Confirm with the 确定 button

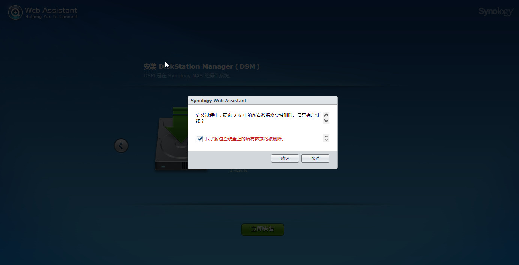[x=285, y=158]
